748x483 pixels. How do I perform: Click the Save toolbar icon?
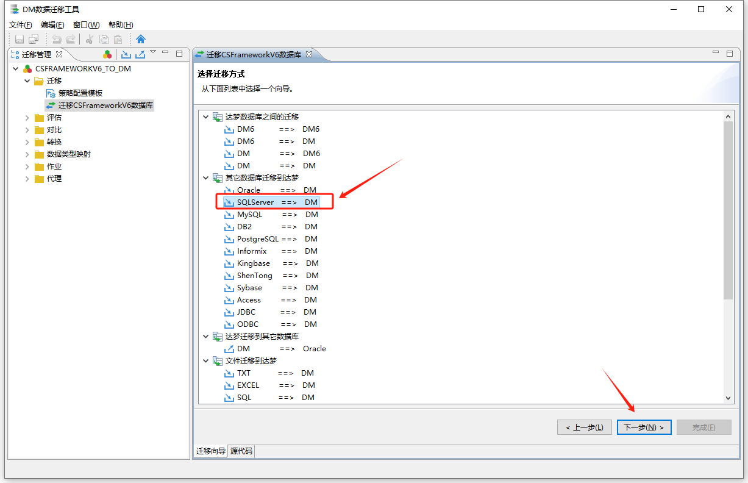pos(20,39)
